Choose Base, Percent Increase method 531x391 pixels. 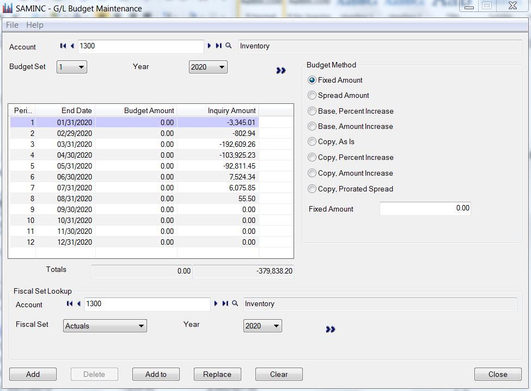pos(312,111)
